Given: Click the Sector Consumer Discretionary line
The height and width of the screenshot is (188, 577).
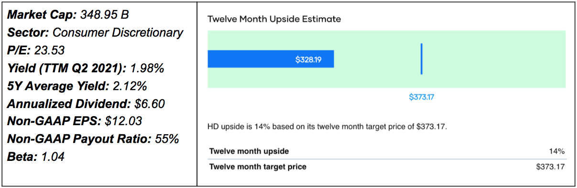Looking at the screenshot, I should (95, 32).
